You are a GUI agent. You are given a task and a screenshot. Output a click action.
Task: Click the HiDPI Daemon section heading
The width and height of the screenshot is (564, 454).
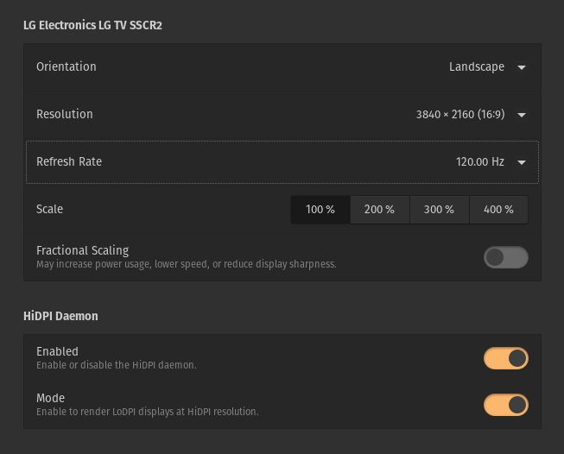pos(60,316)
